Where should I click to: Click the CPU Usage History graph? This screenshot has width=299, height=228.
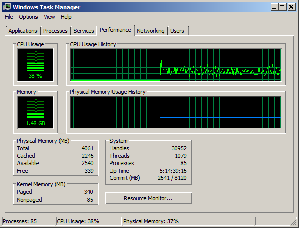tap(176, 65)
